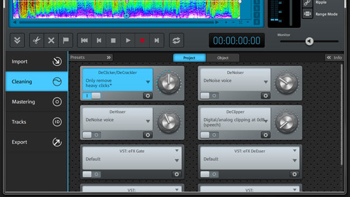Toggle loop playback mode

176,40
